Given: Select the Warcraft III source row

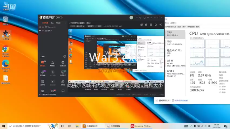Looking at the screenshot, I should tap(53, 27).
